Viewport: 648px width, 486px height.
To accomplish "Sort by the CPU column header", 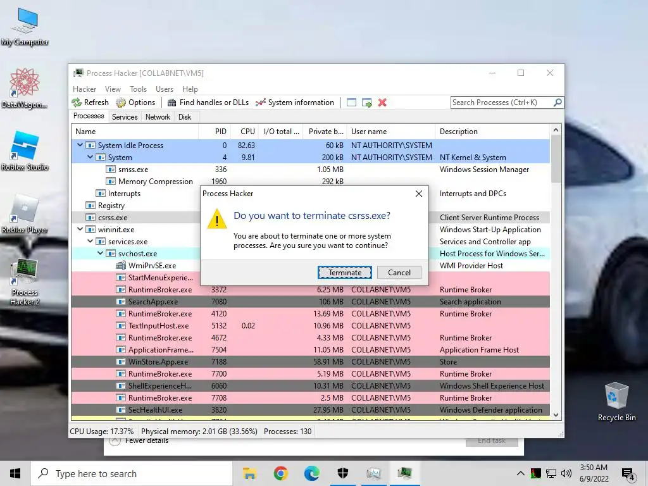I will [x=244, y=132].
